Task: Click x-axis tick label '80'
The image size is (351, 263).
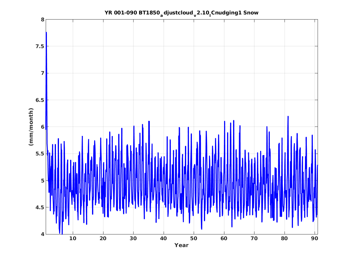Action: (284, 238)
